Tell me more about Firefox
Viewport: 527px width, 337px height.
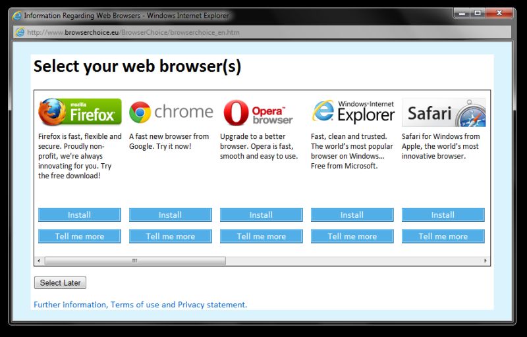point(79,236)
